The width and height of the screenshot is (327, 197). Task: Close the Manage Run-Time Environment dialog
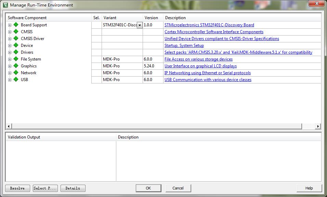point(317,3)
